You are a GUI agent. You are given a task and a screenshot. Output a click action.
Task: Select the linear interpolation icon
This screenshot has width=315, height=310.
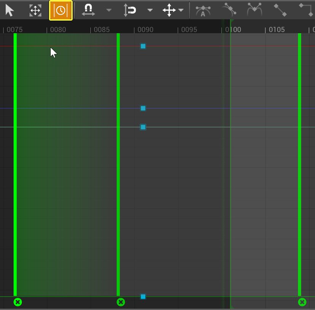[x=281, y=10]
